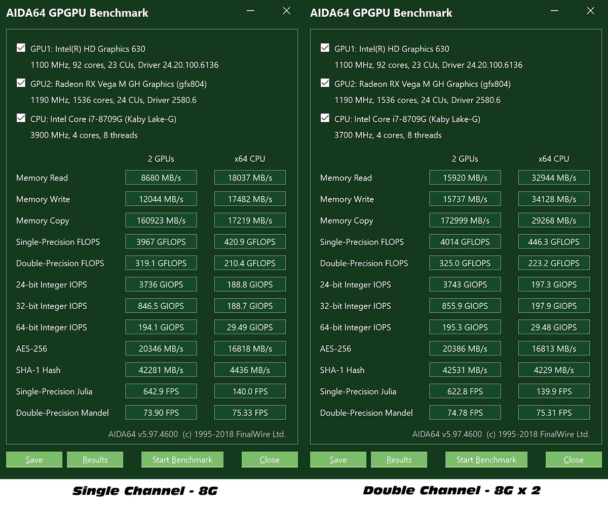Select the 15737 MB/s Memory Write GPU value
This screenshot has width=608, height=507.
click(465, 199)
